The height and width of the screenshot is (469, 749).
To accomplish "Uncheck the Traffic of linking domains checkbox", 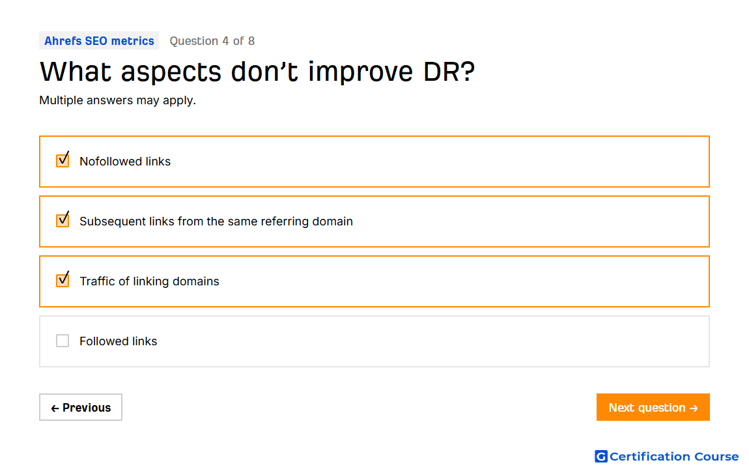I will coord(63,280).
